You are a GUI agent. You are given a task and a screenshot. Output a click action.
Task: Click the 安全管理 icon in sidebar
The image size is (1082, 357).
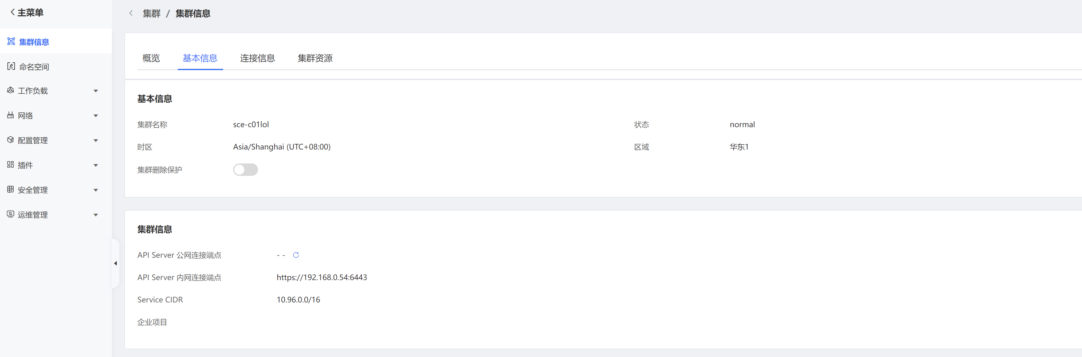pyautogui.click(x=11, y=189)
